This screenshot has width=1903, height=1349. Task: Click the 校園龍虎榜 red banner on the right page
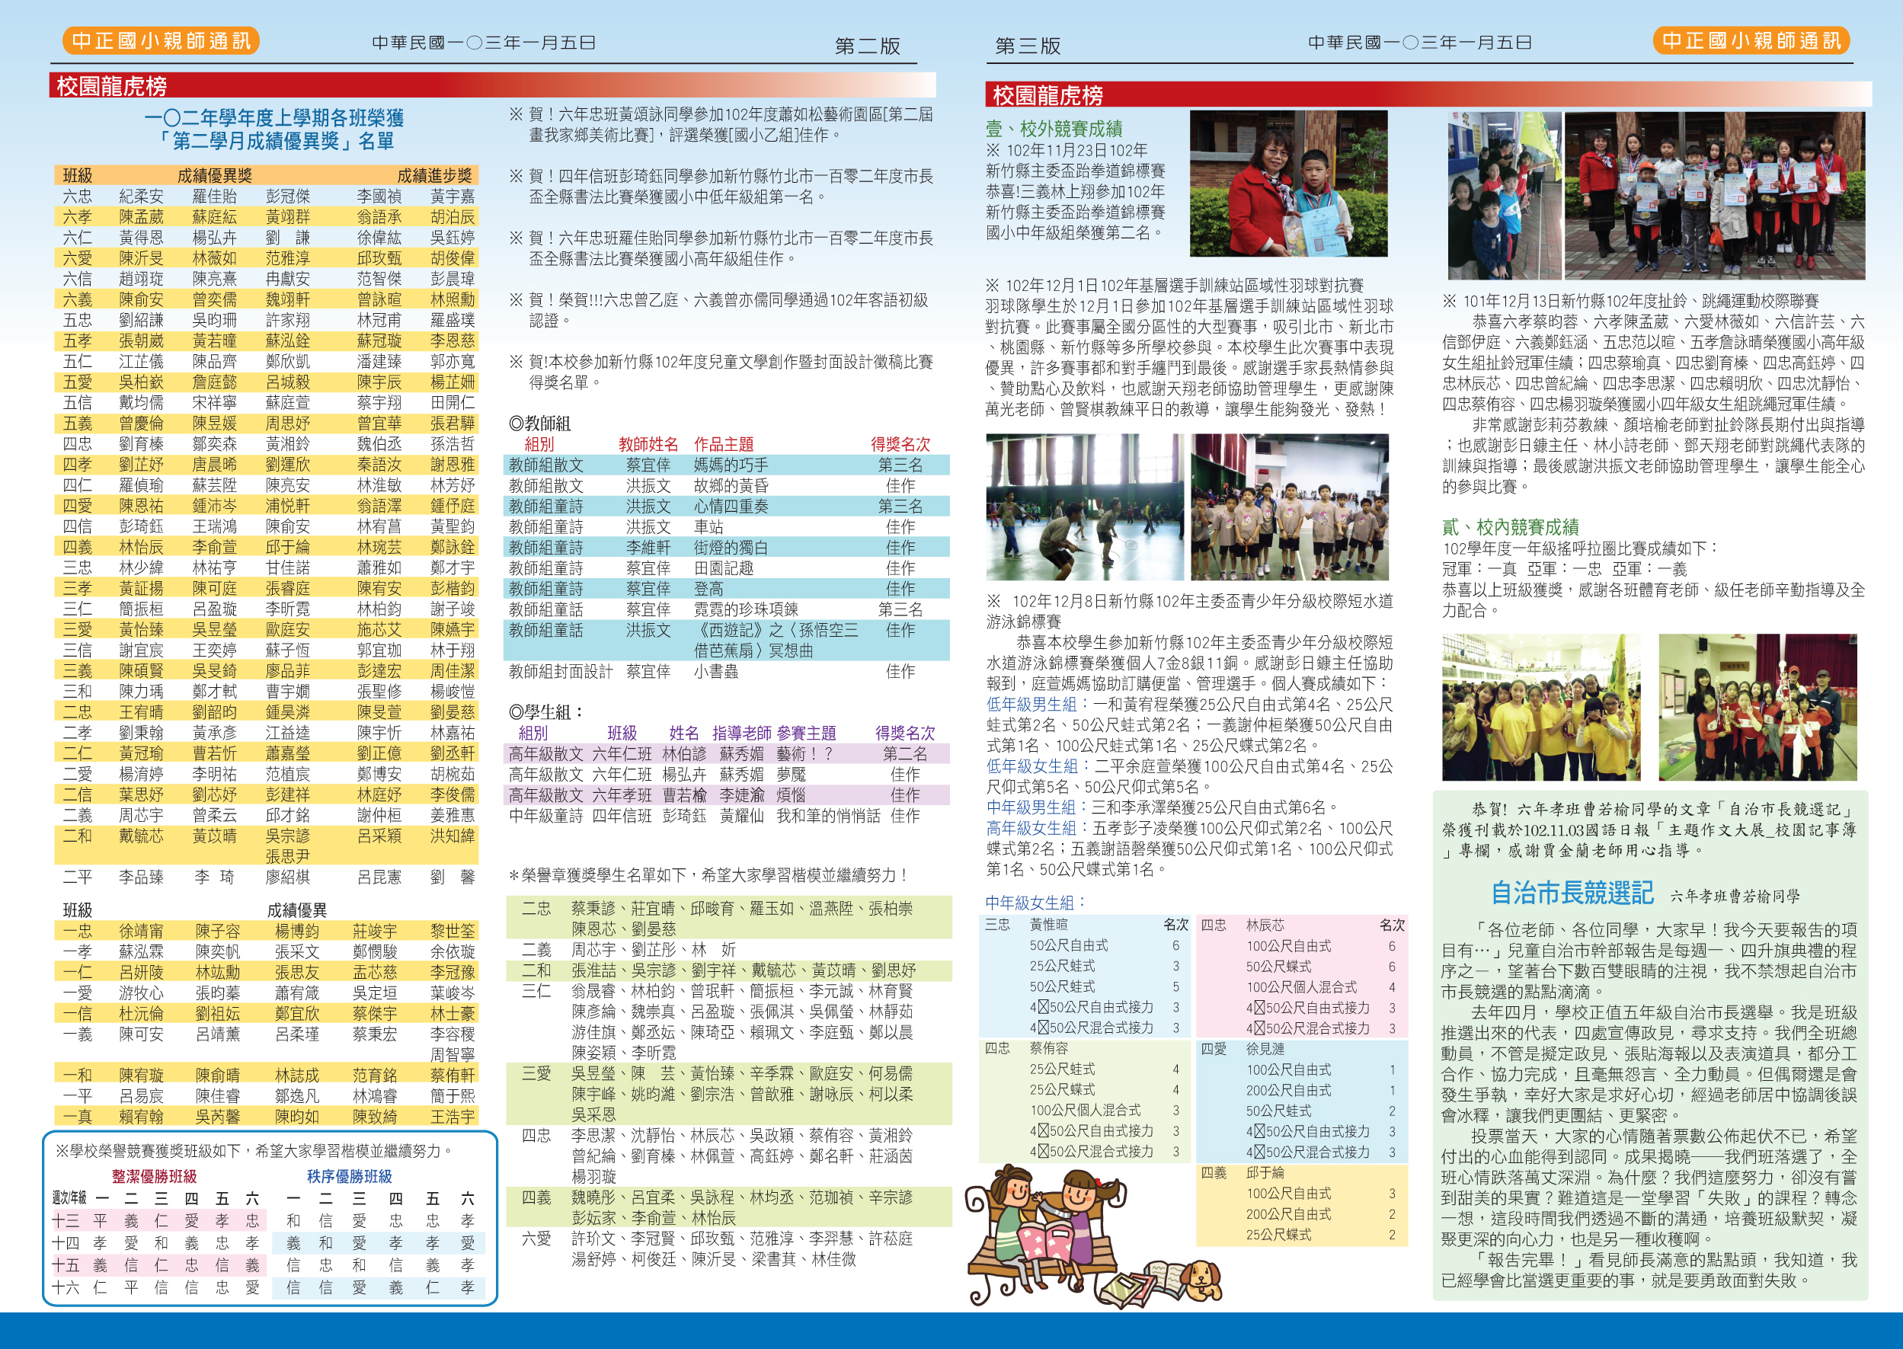click(1428, 94)
